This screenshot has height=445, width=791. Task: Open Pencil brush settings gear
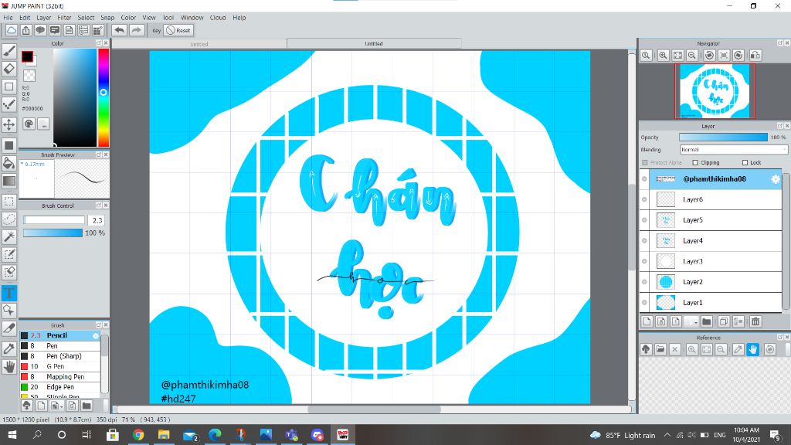click(96, 335)
